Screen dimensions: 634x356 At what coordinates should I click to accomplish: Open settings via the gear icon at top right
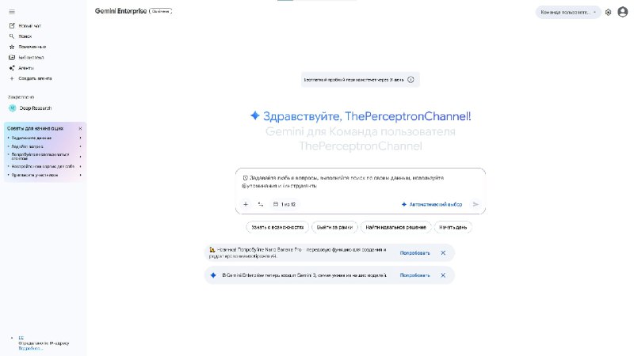(x=608, y=12)
